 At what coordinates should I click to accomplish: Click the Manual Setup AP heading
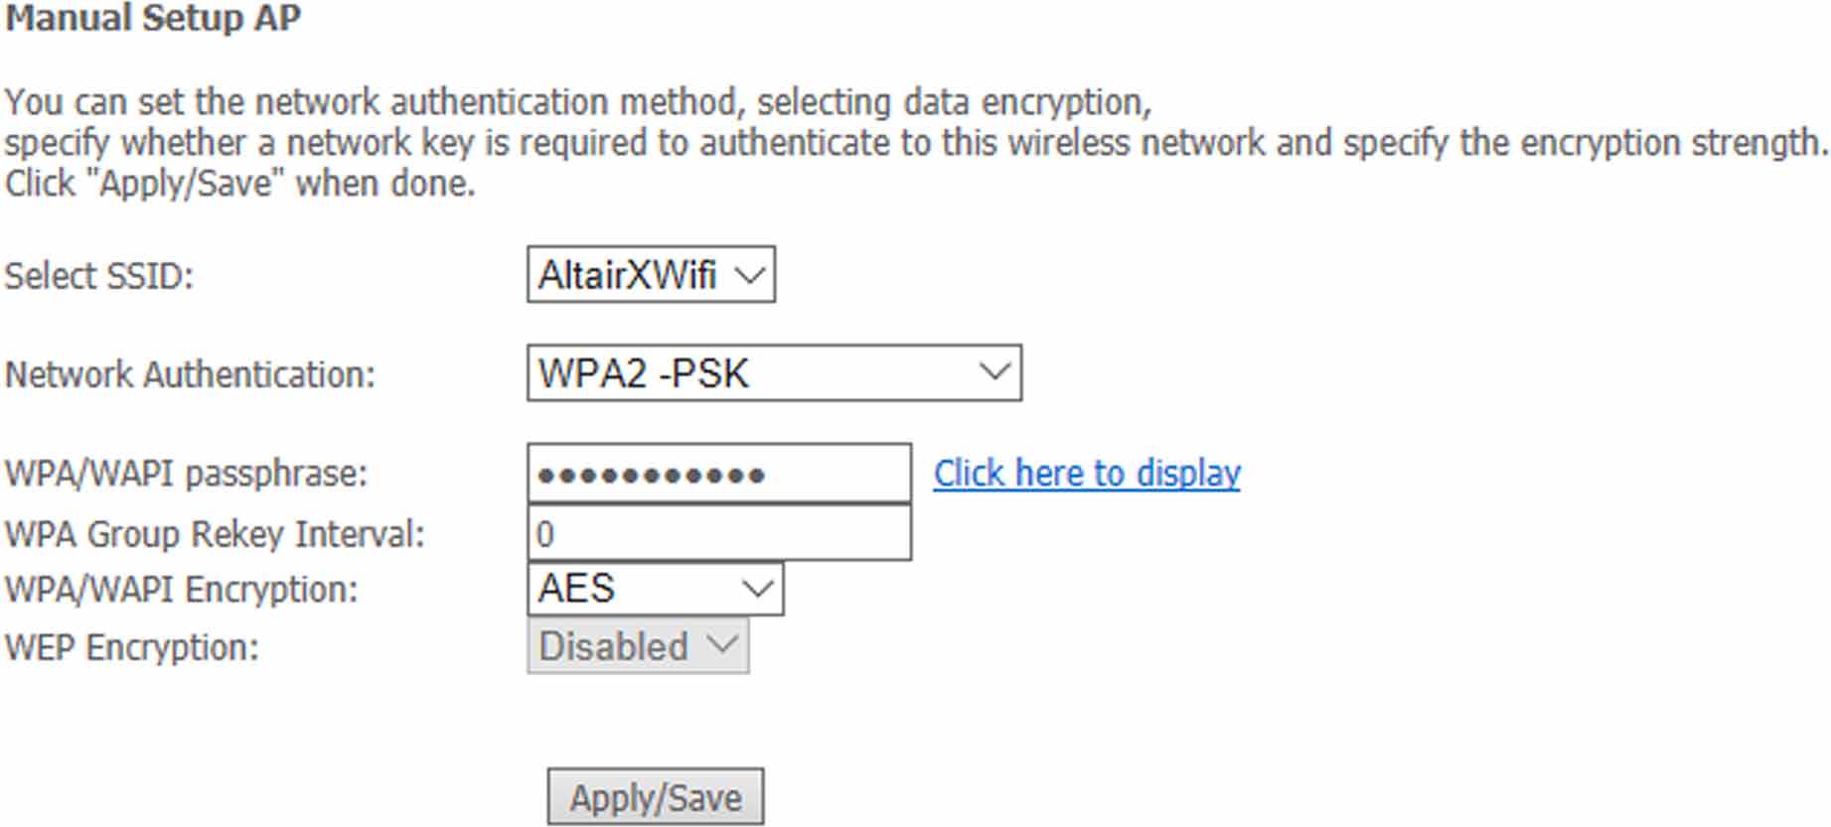pyautogui.click(x=152, y=19)
